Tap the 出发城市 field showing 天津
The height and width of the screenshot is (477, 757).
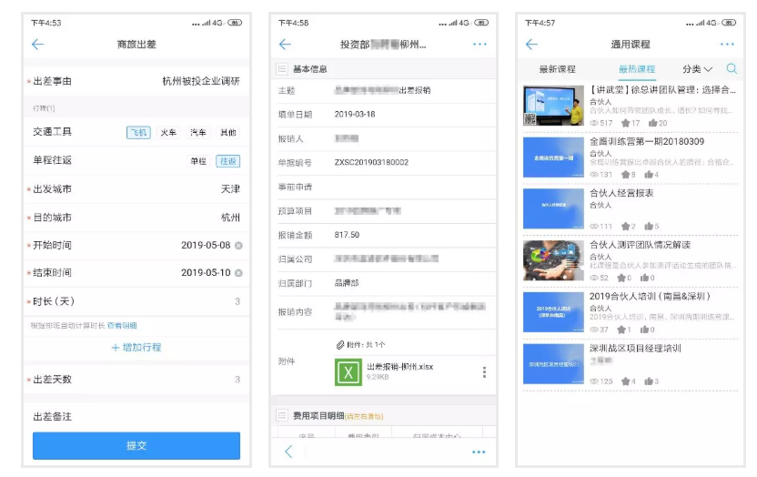[136, 189]
